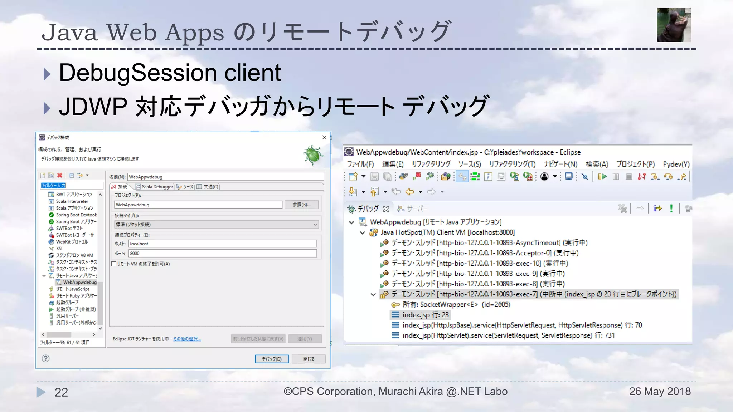Click remove all terminated launches icon
Image resolution: width=733 pixels, height=412 pixels.
click(x=623, y=209)
